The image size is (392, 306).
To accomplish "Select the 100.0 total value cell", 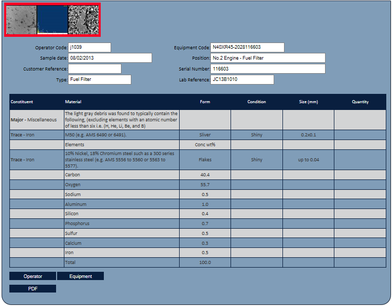I will [x=205, y=262].
